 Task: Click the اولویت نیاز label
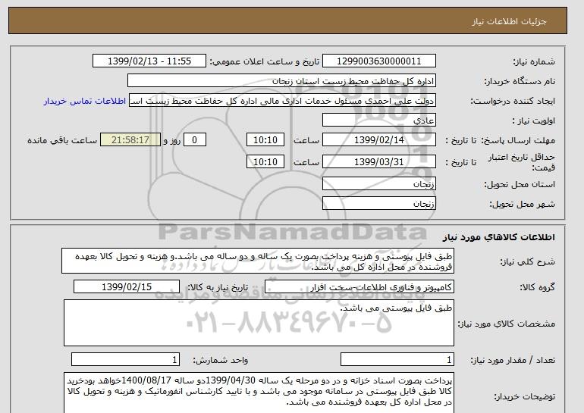tap(534, 120)
